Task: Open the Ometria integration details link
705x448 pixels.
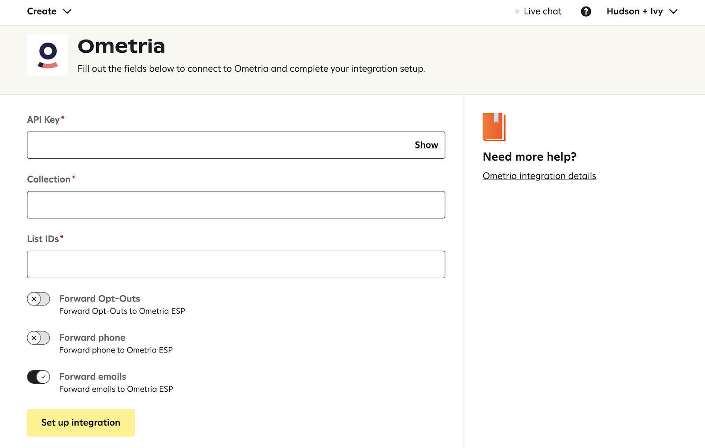Action: 539,176
